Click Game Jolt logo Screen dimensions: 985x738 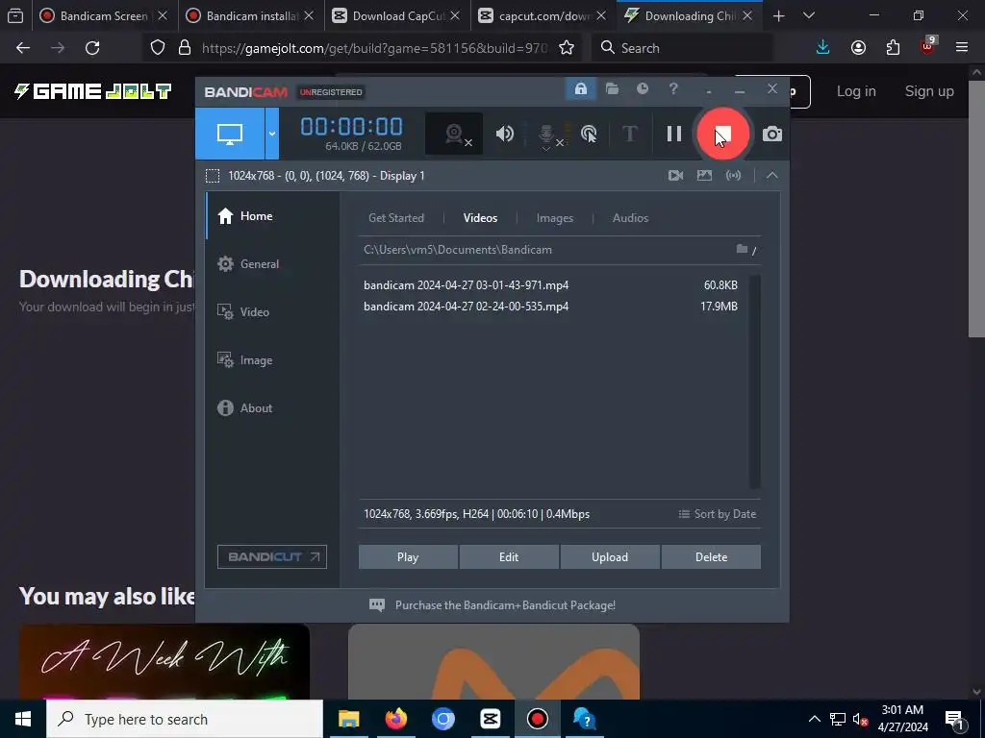point(93,91)
